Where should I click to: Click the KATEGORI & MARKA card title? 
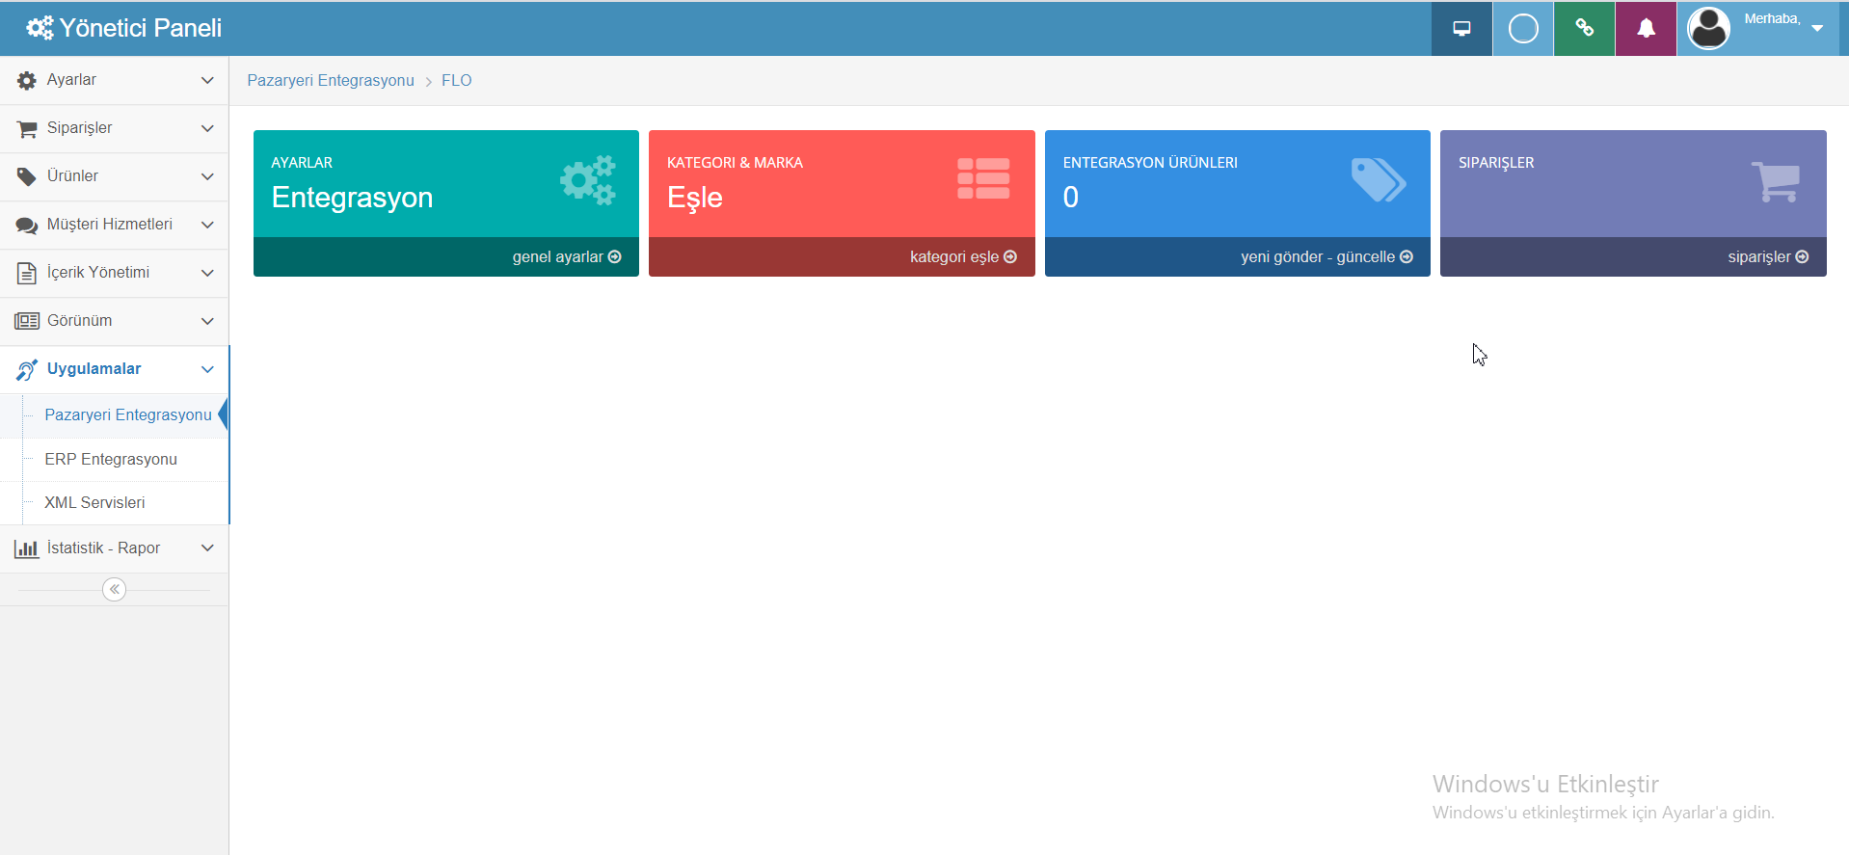735,163
